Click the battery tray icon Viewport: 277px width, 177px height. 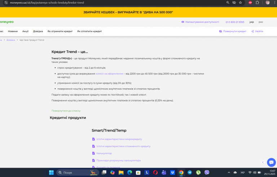(x=259, y=173)
